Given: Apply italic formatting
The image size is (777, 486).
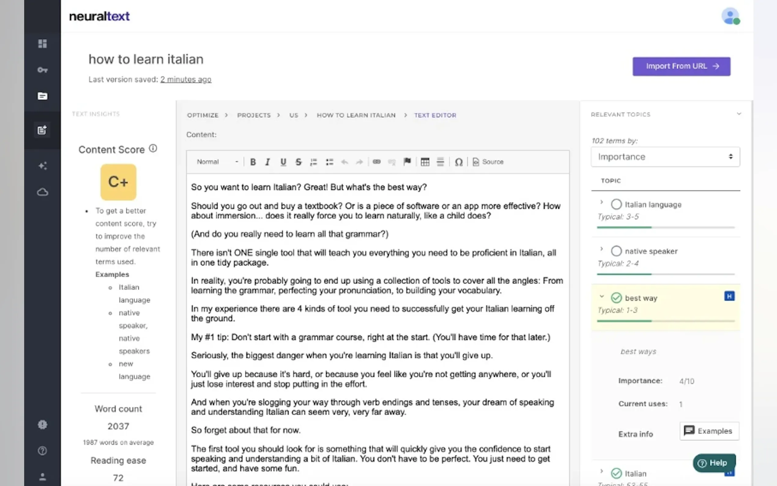Looking at the screenshot, I should [x=268, y=162].
